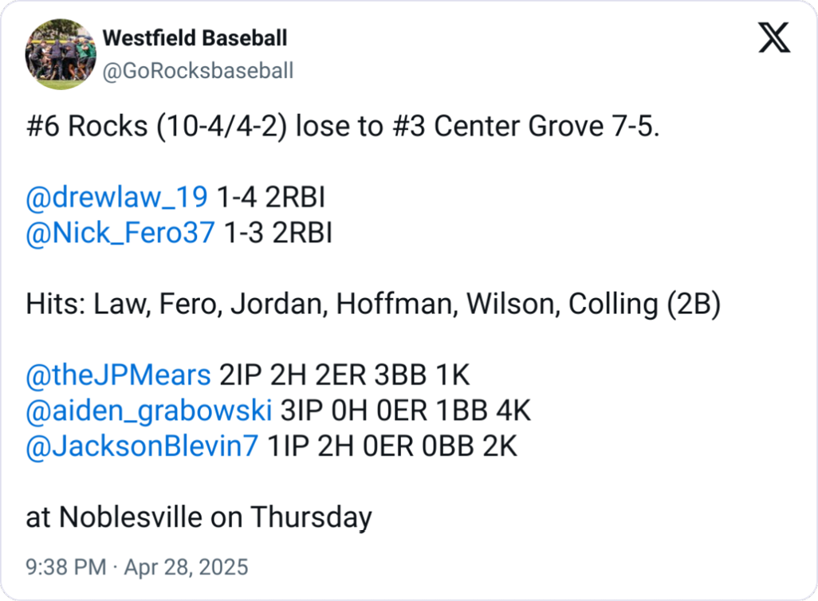Click the "at Noblesville on Thursday" text
The image size is (818, 601).
[x=199, y=517]
